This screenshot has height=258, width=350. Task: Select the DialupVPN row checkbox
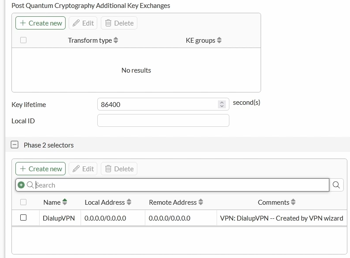[x=23, y=217]
